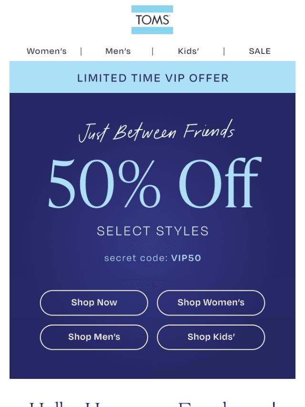Select the VIP50 promo code text

point(186,258)
